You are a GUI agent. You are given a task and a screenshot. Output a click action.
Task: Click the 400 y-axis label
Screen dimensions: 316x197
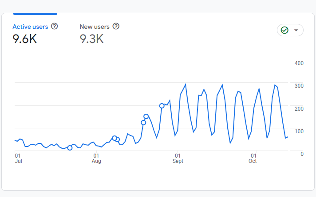[x=299, y=63]
